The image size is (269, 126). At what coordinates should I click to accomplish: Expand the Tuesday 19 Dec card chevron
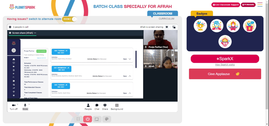130,59
